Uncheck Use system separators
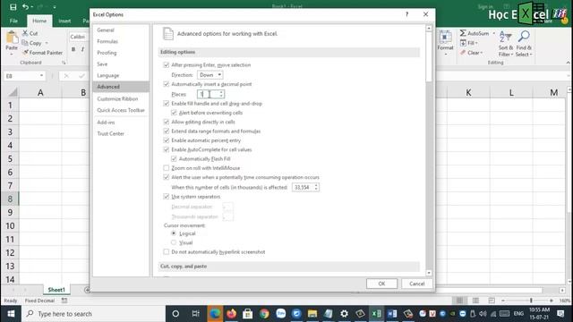The width and height of the screenshot is (573, 322). point(167,197)
